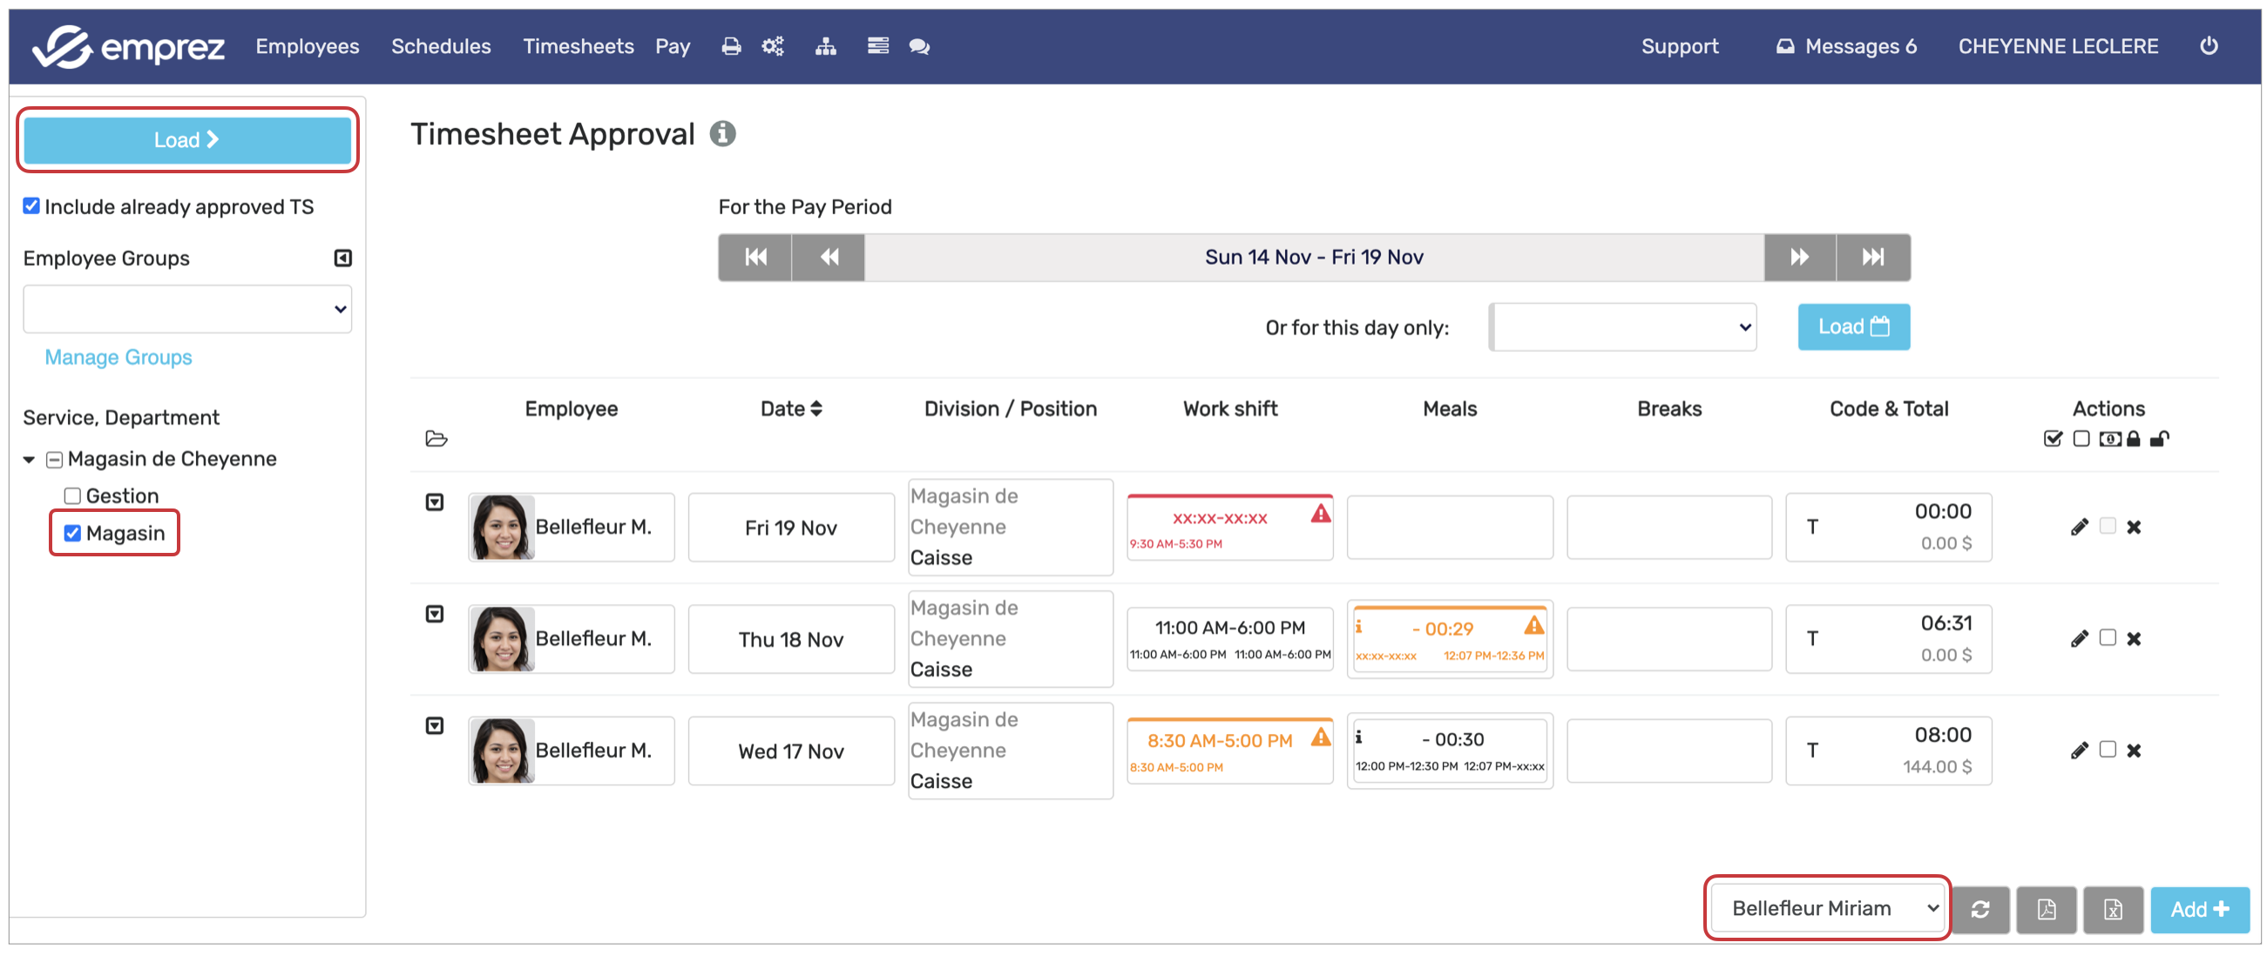Tick approval checkbox for Thu 18 Nov row
This screenshot has width=2267, height=956.
pos(2107,637)
